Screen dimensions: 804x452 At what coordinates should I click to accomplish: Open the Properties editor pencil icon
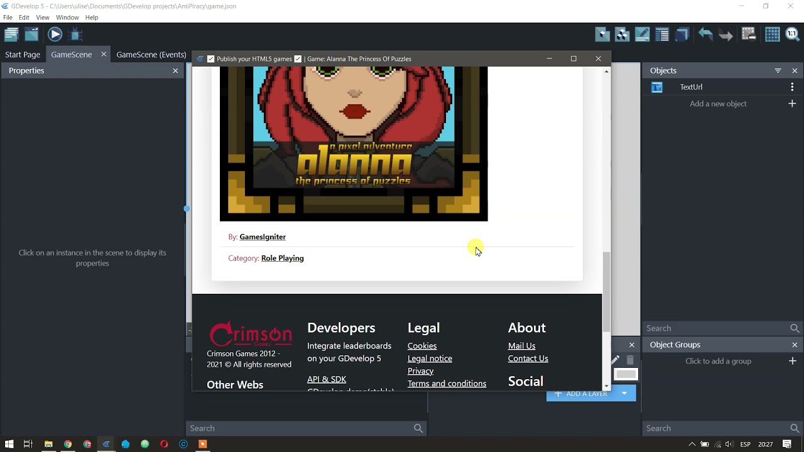click(x=642, y=35)
